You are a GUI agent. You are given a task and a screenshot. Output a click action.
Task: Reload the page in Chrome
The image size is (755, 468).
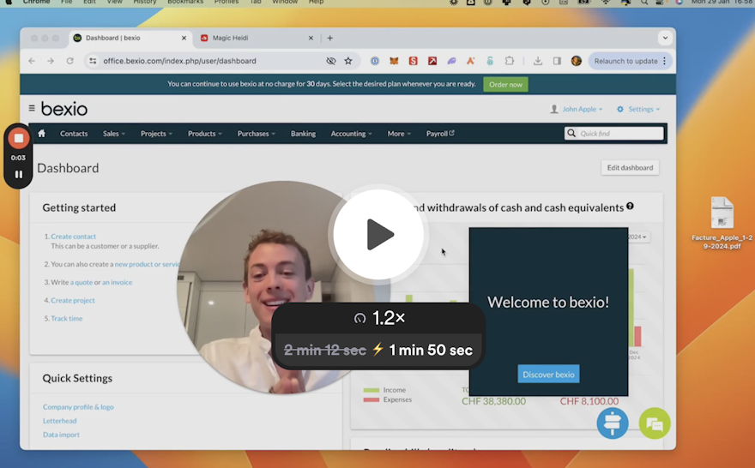pyautogui.click(x=69, y=61)
